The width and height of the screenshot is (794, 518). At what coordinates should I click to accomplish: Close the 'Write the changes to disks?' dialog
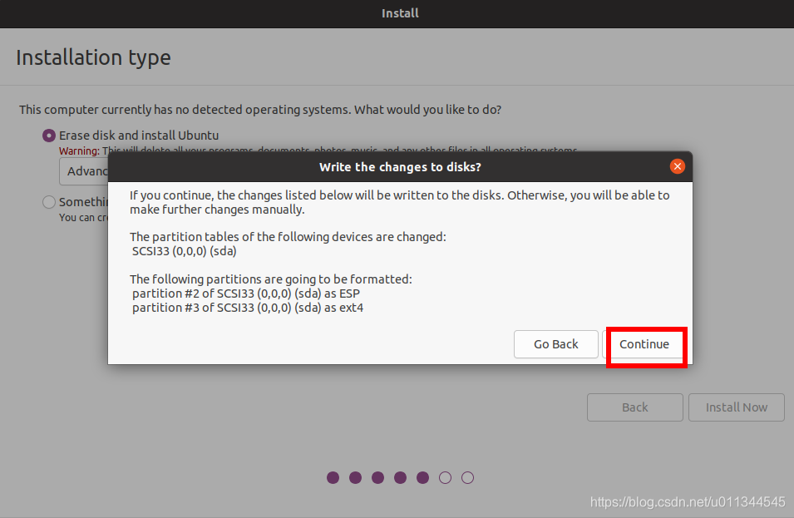677,166
